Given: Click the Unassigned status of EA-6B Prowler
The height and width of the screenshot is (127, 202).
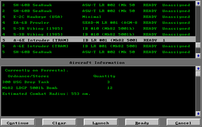Looking at the screenshot, I should [176, 23].
